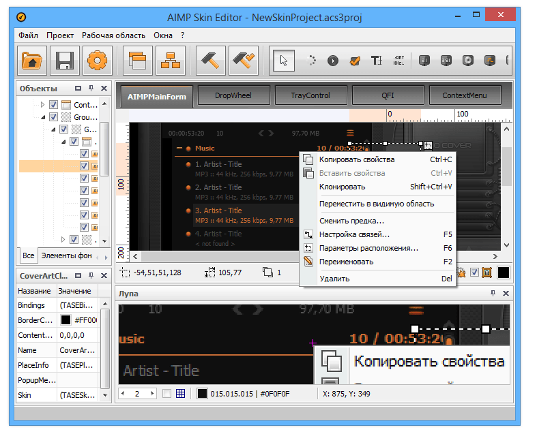Click the hierarchy tree toolbar icon
The width and height of the screenshot is (537, 436).
pyautogui.click(x=171, y=61)
